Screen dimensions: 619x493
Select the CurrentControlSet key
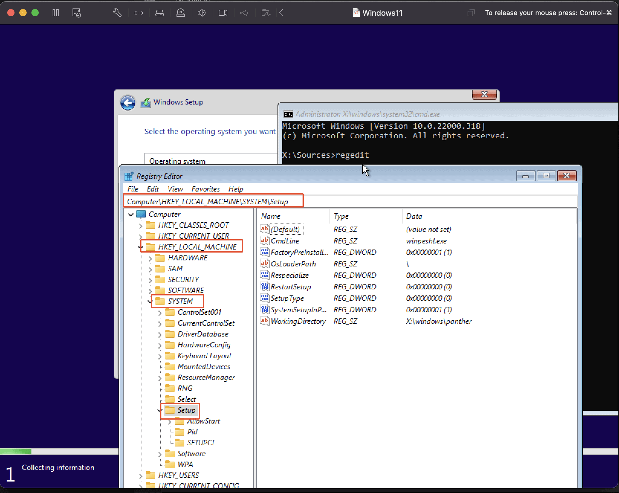point(206,323)
